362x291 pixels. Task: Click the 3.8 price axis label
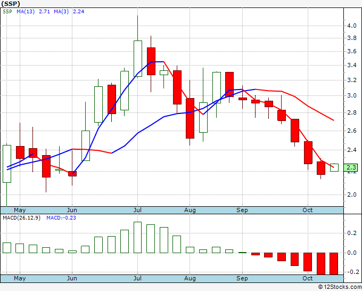tap(352, 38)
